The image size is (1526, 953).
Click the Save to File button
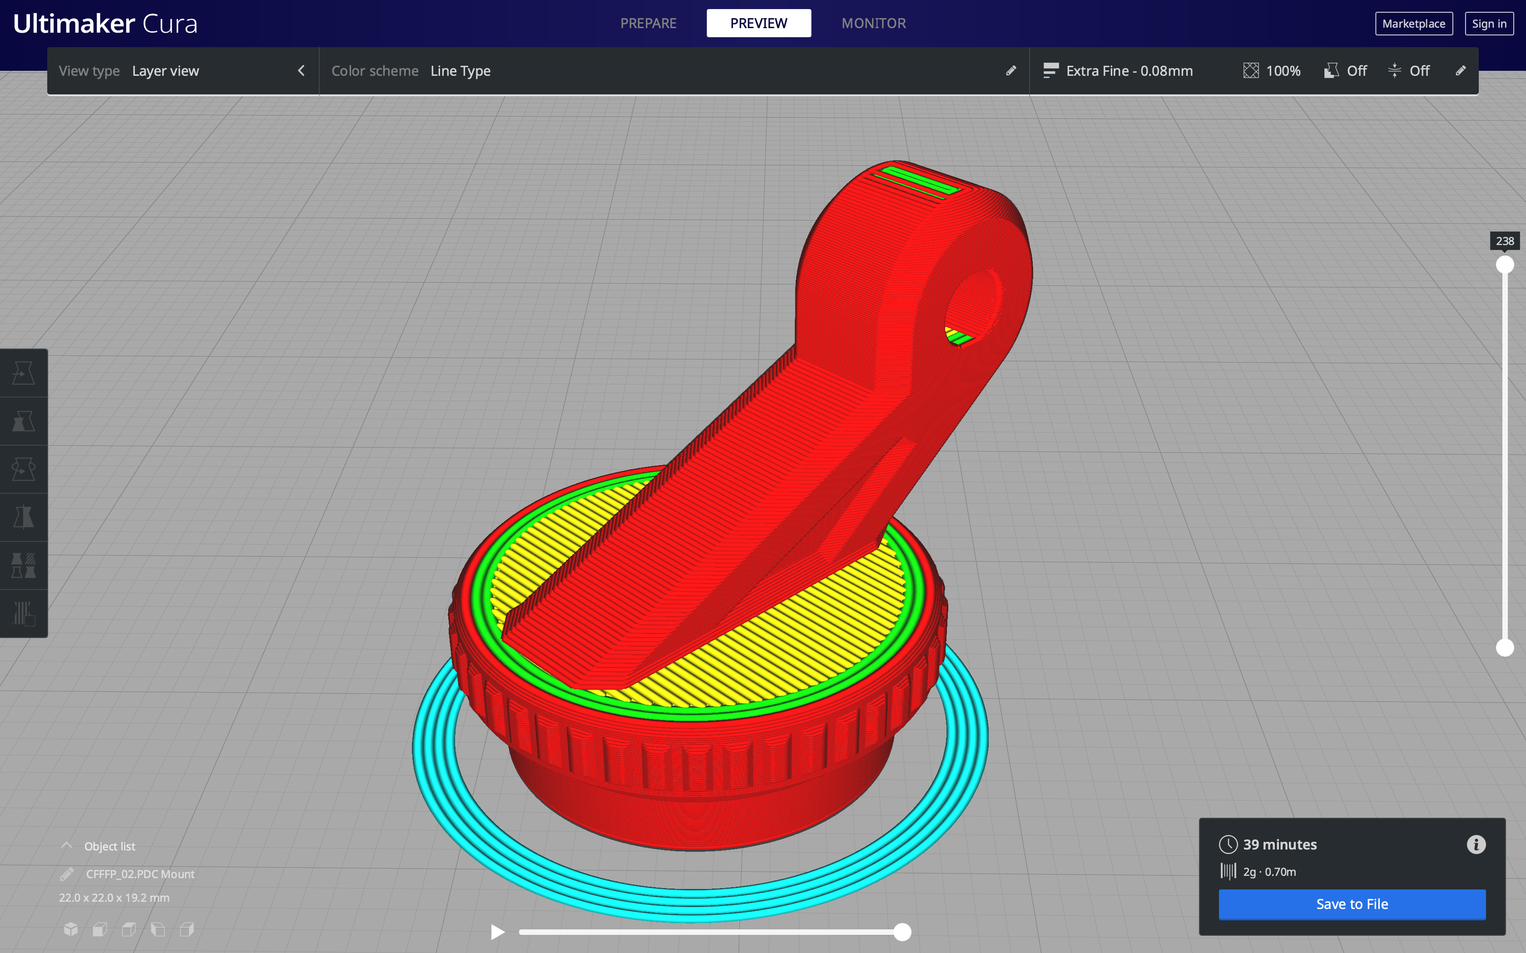point(1351,904)
